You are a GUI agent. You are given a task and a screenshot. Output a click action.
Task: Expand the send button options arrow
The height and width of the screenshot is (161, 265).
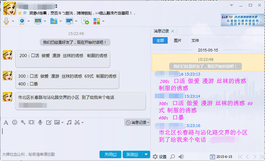(x=146, y=154)
